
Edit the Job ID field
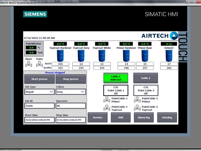tap(39, 106)
